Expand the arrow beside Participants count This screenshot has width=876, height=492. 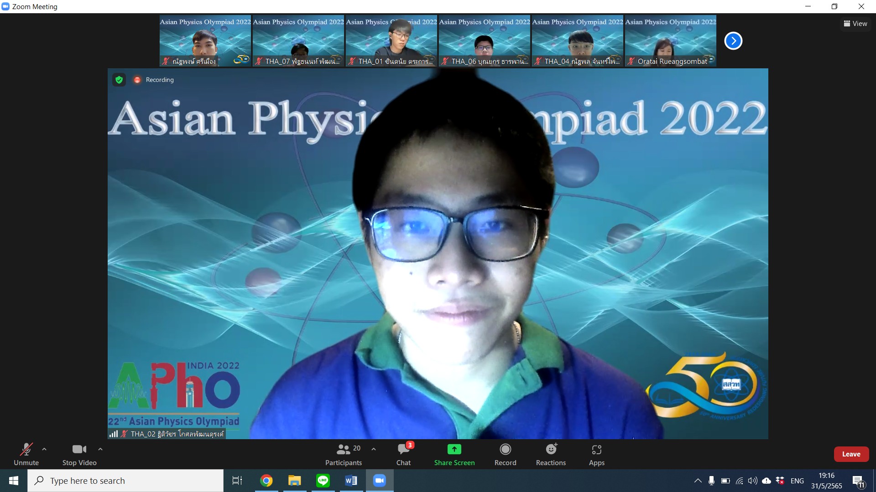pyautogui.click(x=374, y=449)
